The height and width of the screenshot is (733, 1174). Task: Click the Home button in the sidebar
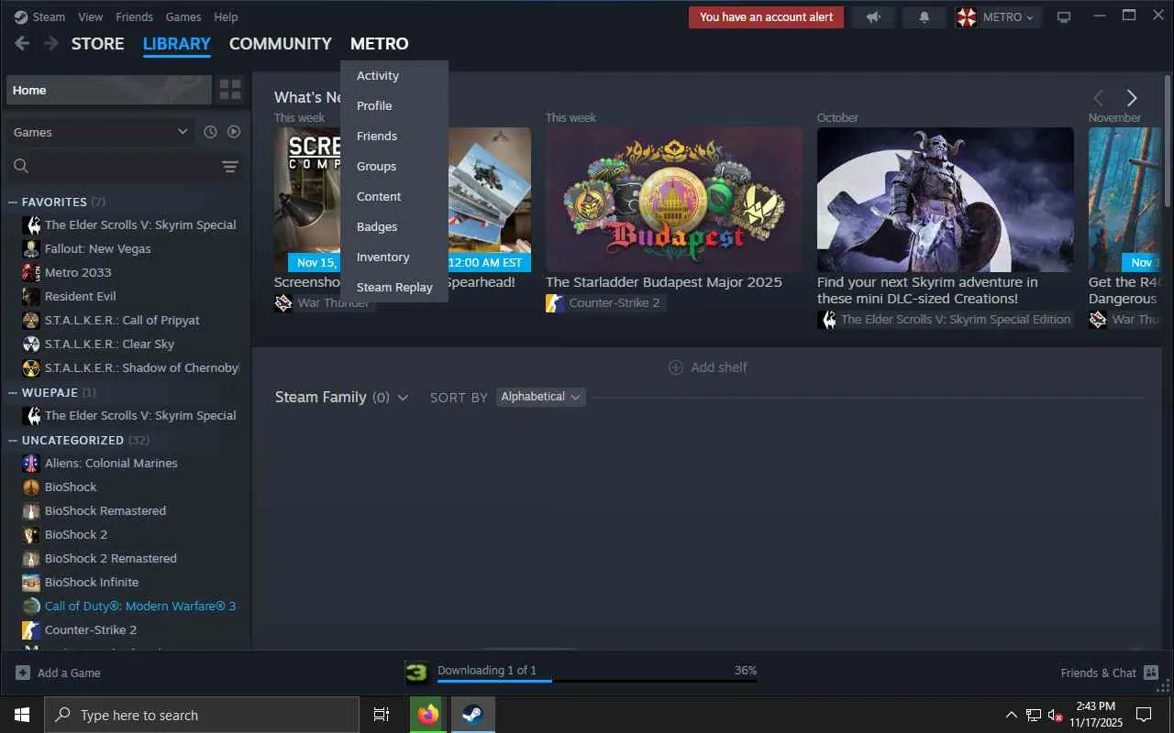pyautogui.click(x=109, y=90)
